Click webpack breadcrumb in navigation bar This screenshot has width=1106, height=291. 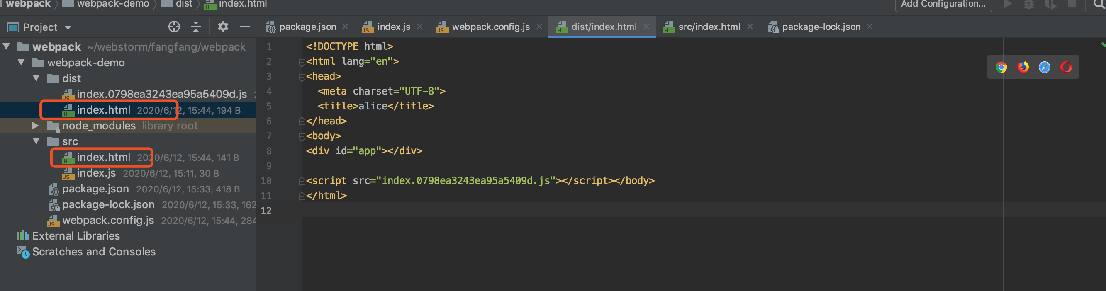click(28, 4)
